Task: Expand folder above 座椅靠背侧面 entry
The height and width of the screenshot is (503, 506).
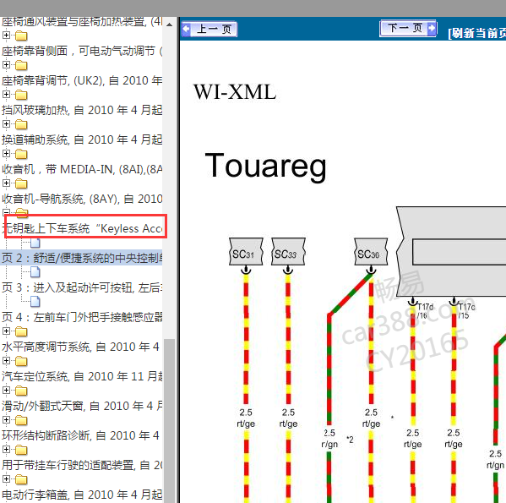Action: point(6,36)
